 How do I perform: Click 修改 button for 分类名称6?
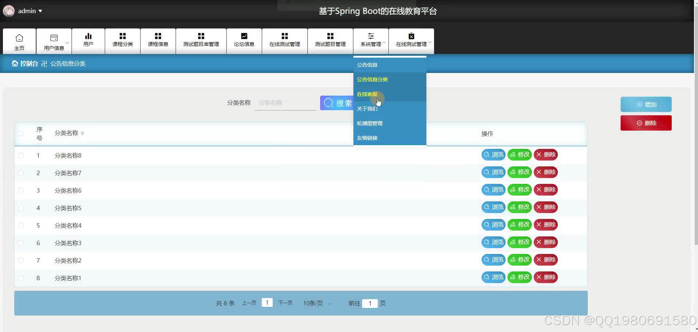click(519, 190)
